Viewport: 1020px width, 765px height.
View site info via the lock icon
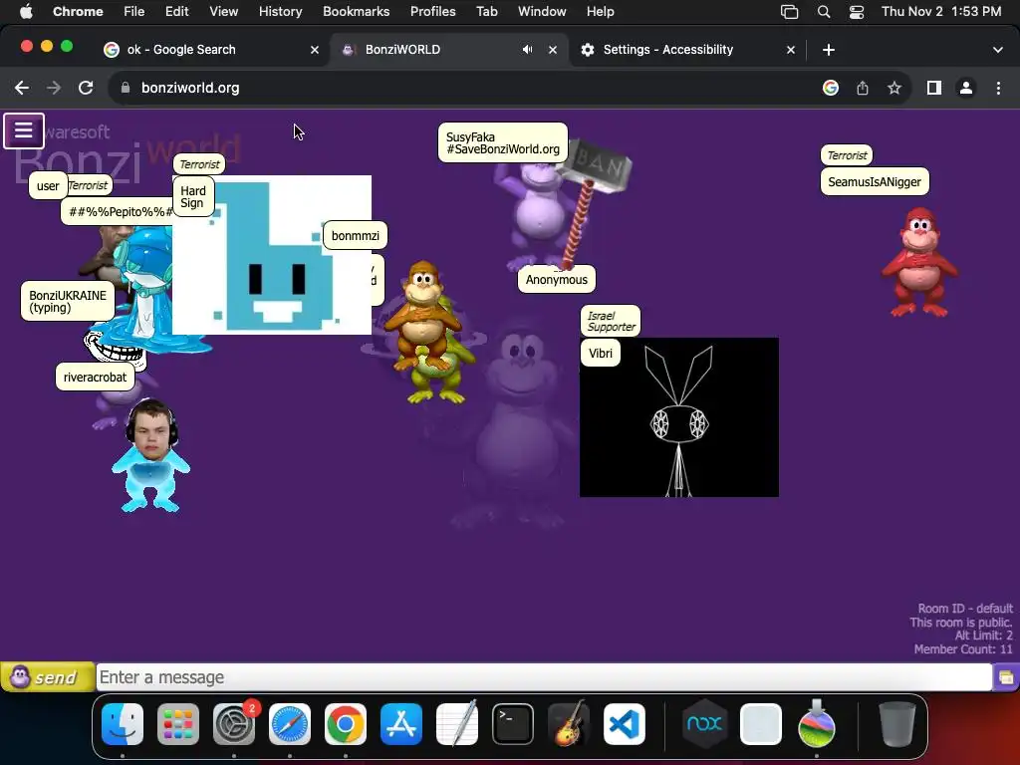(126, 88)
